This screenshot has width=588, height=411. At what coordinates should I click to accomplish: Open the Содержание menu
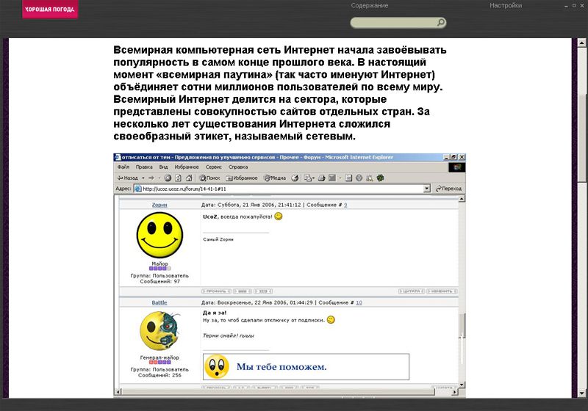pyautogui.click(x=370, y=6)
